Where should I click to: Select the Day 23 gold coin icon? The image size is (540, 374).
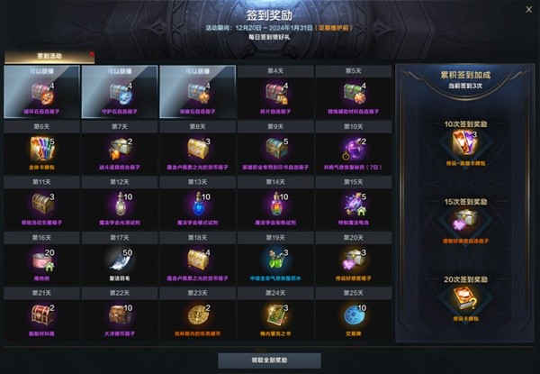point(198,315)
